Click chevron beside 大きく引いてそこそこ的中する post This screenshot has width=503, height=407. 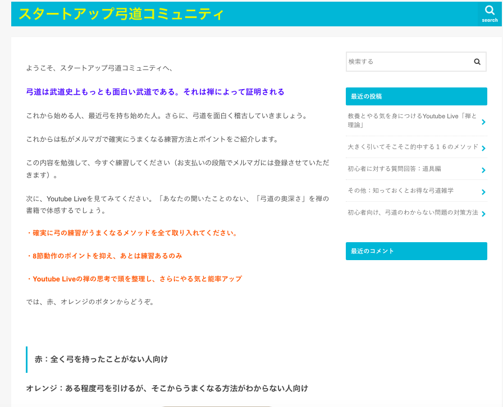(483, 148)
